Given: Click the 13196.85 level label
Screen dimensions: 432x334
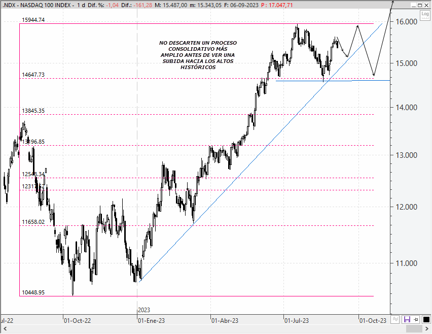Looking at the screenshot, I should [33, 142].
